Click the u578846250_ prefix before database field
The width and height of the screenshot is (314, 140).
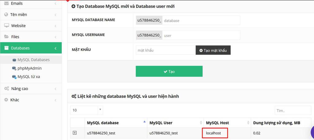(149, 21)
